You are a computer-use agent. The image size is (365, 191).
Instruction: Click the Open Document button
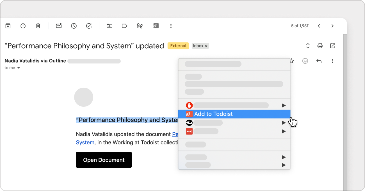tap(104, 160)
